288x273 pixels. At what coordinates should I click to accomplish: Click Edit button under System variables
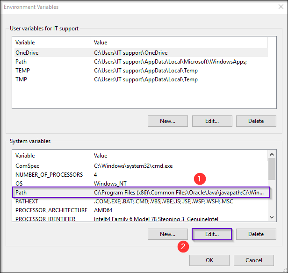[x=212, y=234]
